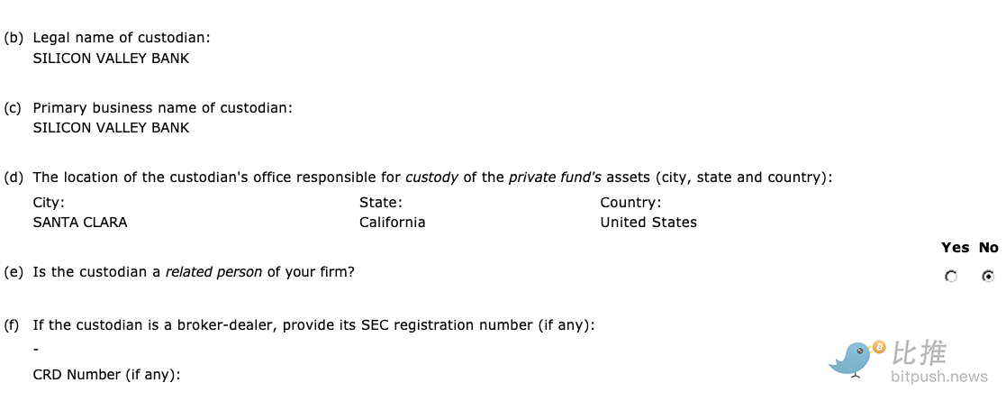Viewport: 1006px width, 401px height.
Task: Click the italic private fund's term
Action: [x=555, y=178]
